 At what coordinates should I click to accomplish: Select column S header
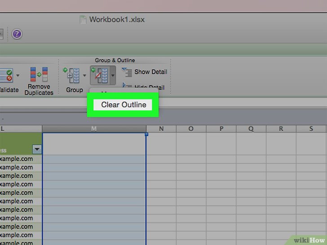[x=311, y=129]
